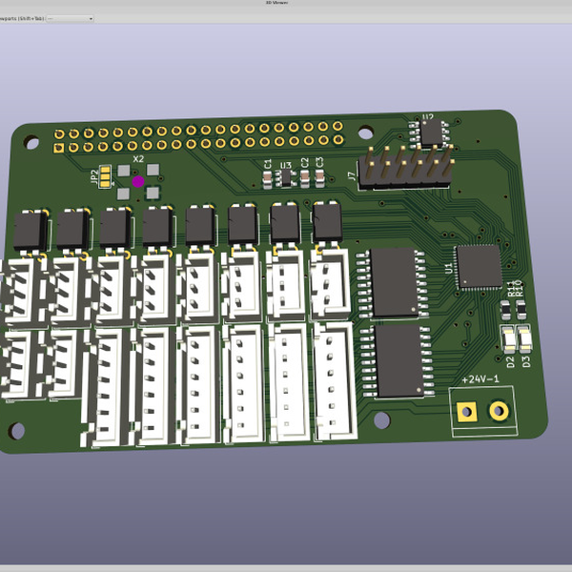Click the J7 pin header model

point(404,170)
